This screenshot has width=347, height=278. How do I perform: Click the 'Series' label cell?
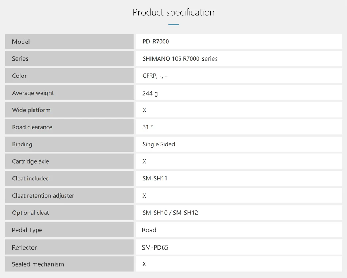(69, 59)
